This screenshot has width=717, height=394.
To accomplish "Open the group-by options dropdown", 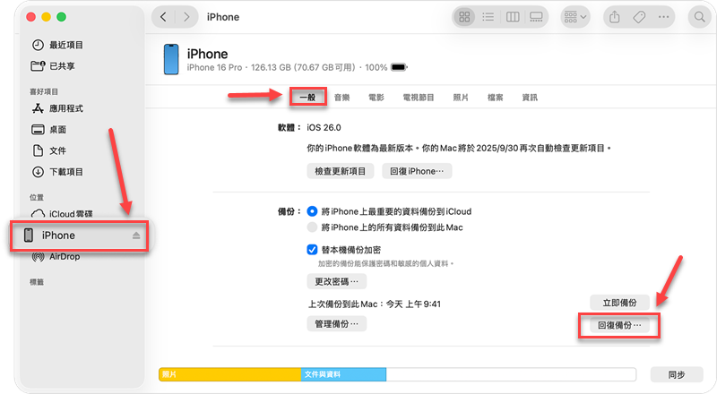I will pos(575,17).
